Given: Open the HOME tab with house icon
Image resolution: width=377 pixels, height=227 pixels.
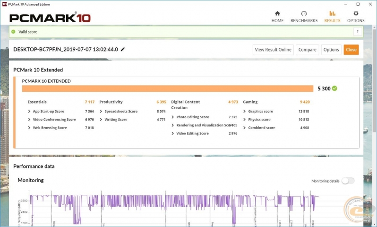Looking at the screenshot, I should point(277,17).
